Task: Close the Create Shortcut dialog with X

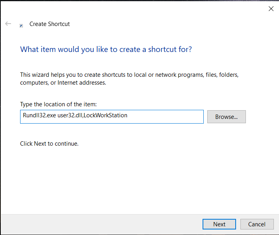Action: coord(271,9)
